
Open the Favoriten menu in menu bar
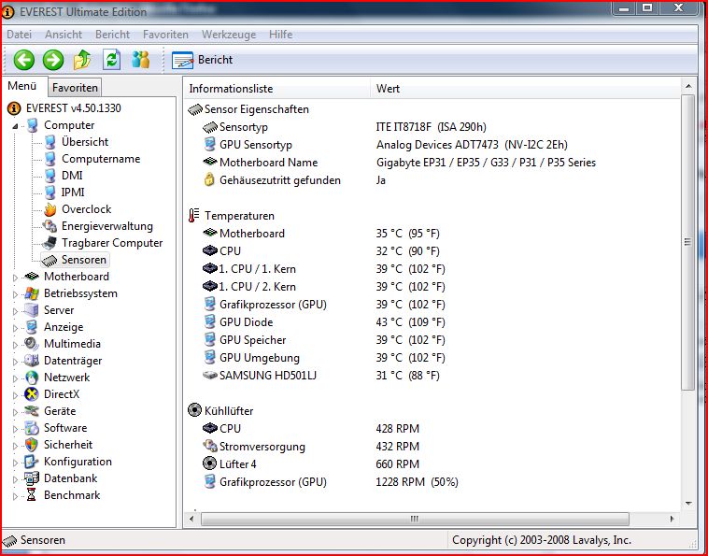click(165, 35)
